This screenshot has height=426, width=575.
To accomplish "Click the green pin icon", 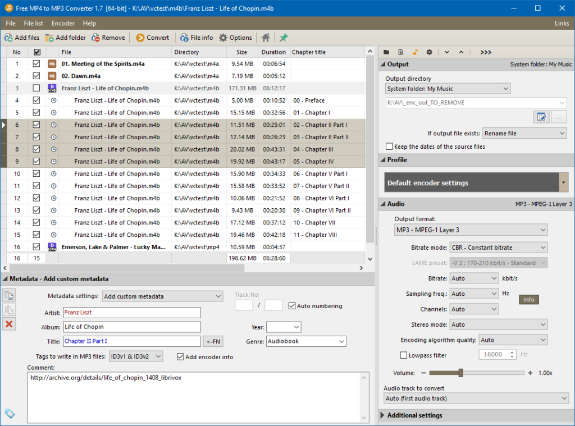I will (284, 38).
